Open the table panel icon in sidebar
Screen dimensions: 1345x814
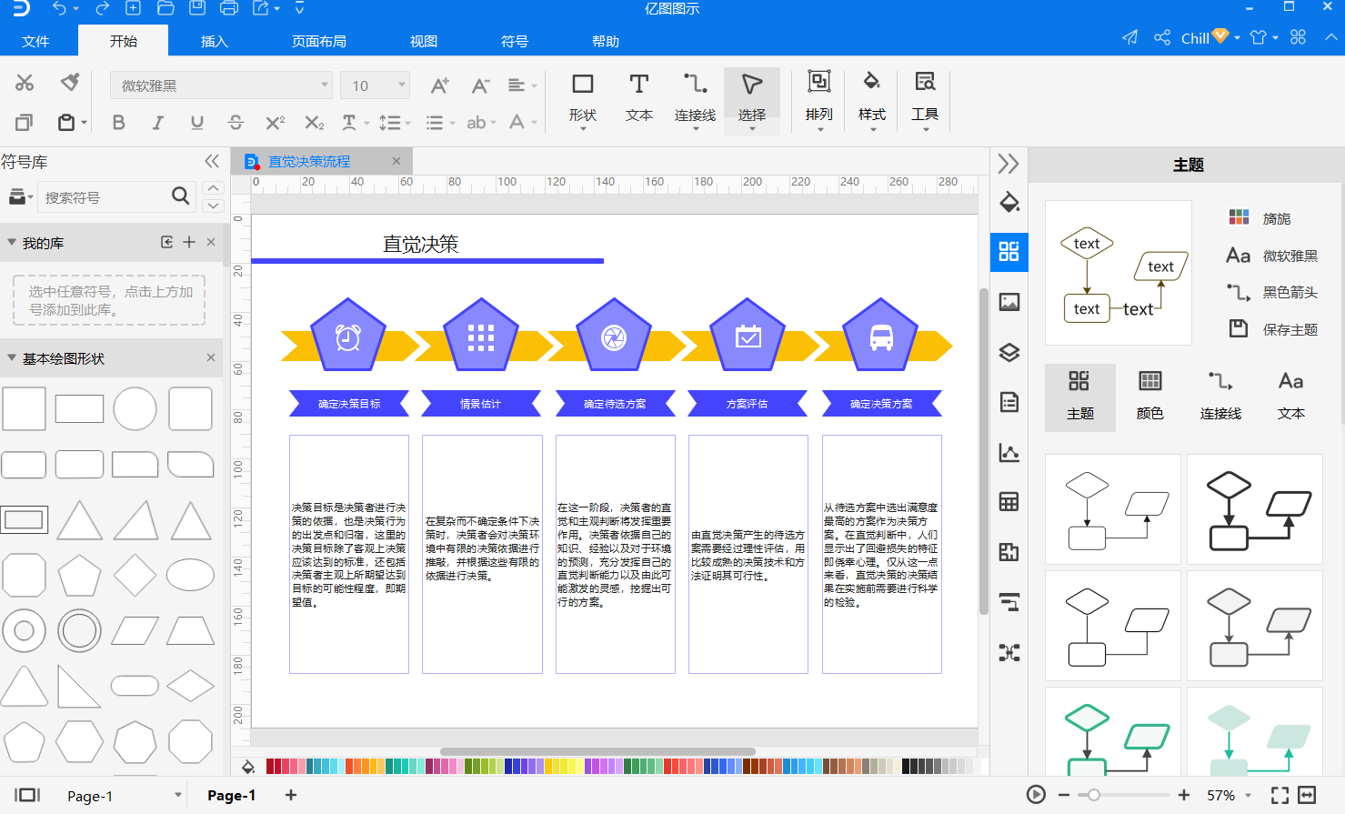pos(1009,502)
